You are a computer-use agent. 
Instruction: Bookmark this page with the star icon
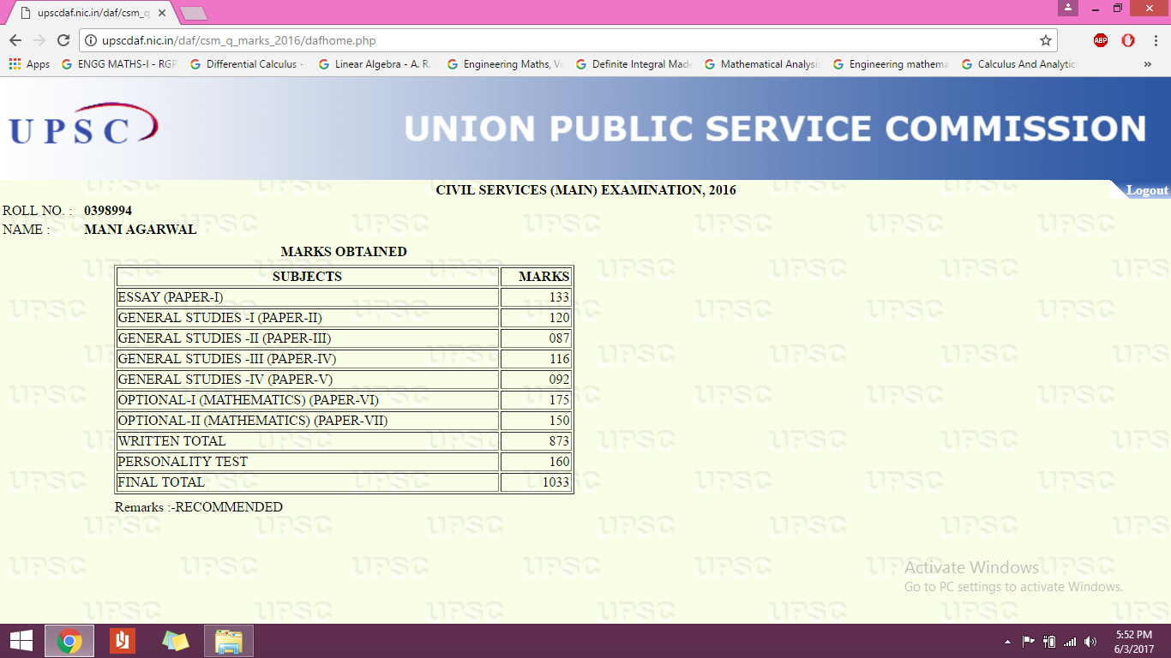point(1045,40)
